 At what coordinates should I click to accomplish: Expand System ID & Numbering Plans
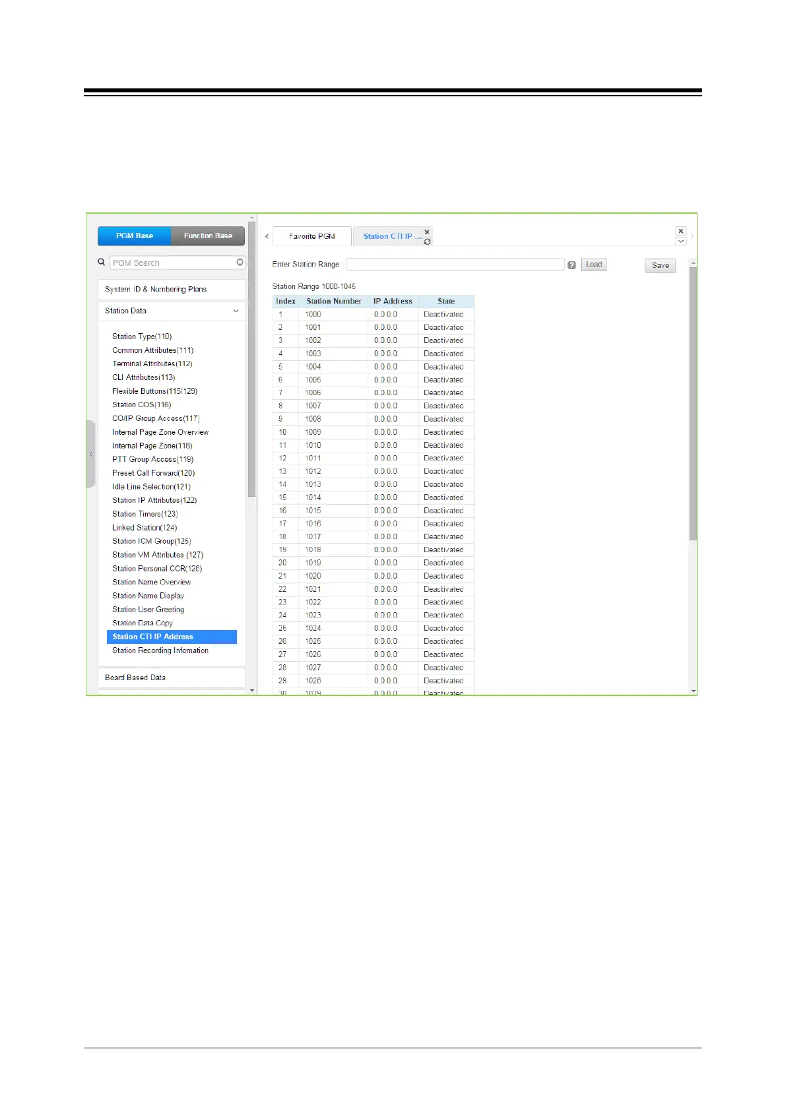(x=172, y=289)
